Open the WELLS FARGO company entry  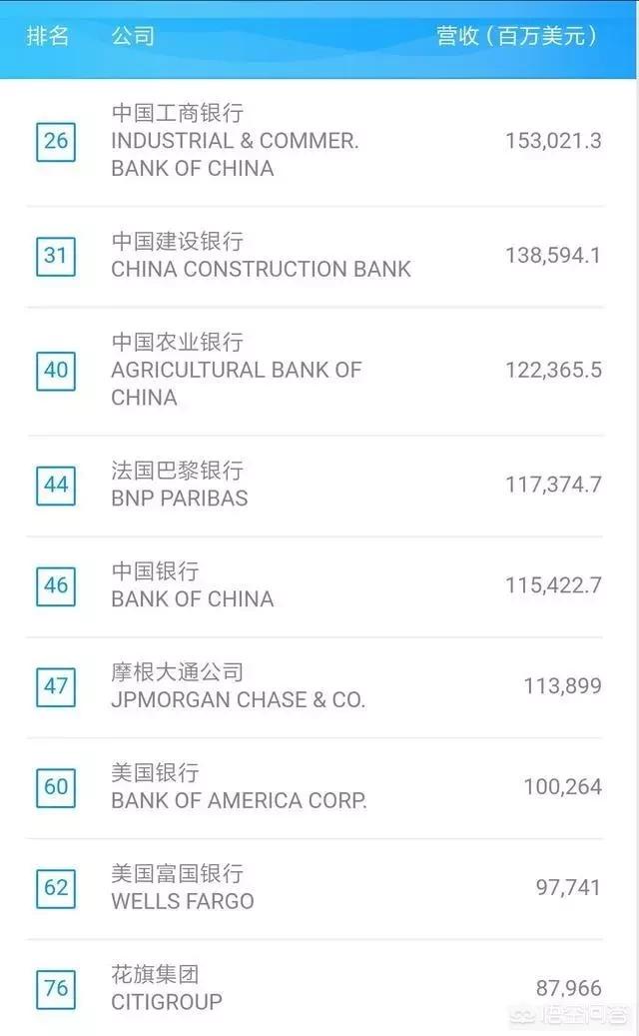[183, 901]
